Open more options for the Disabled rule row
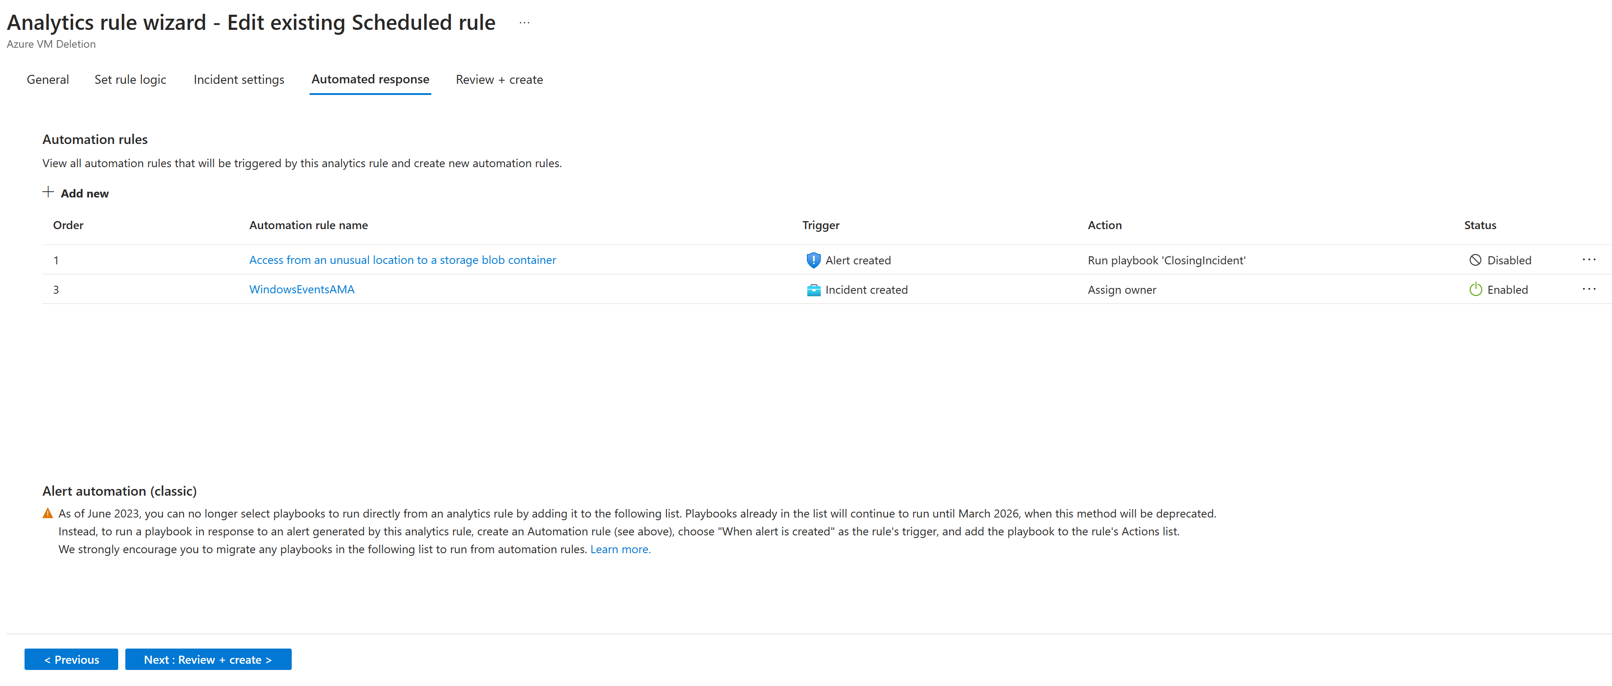The width and height of the screenshot is (1612, 686). pyautogui.click(x=1589, y=259)
